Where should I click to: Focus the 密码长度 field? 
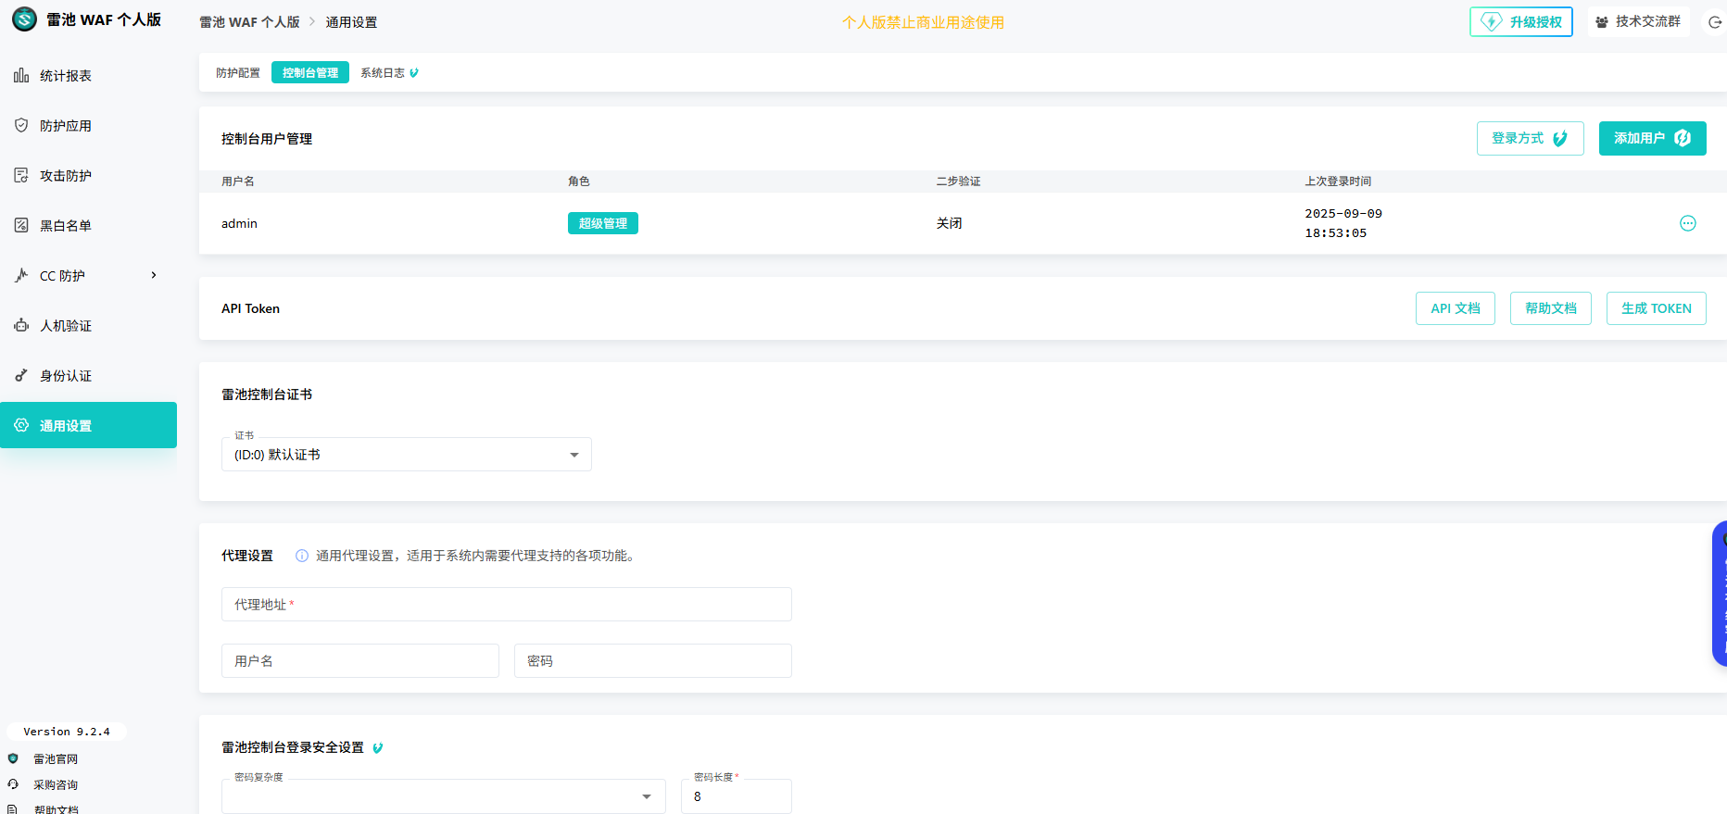737,796
